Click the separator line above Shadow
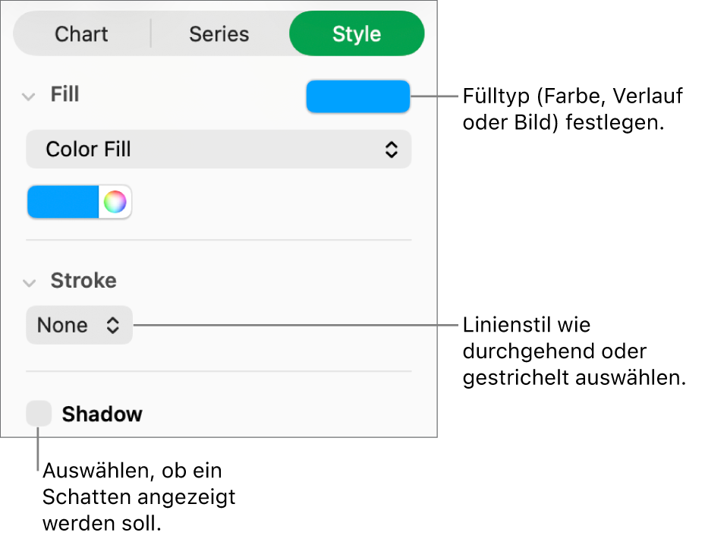Screen dimensions: 705x545 [219, 371]
